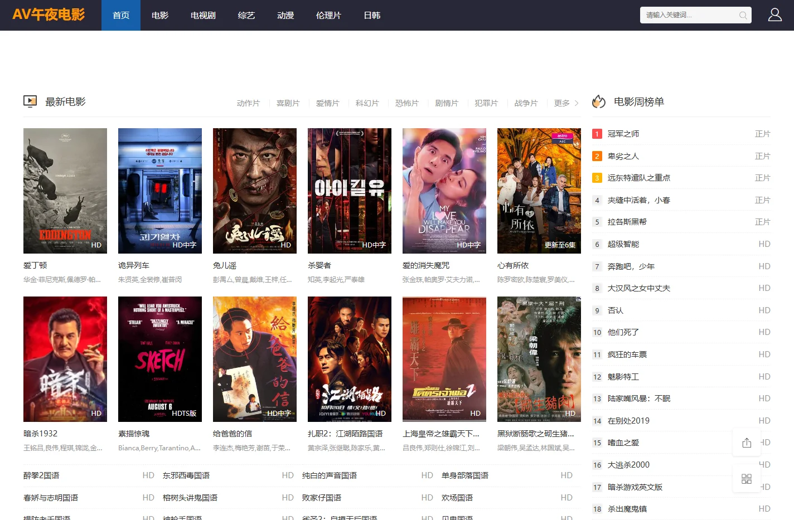The width and height of the screenshot is (794, 520).
Task: Open the 素描惊魂 Sketch poster
Action: (160, 359)
